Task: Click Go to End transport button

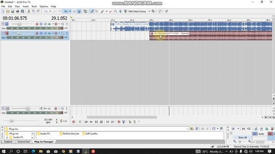Action: click(x=113, y=121)
